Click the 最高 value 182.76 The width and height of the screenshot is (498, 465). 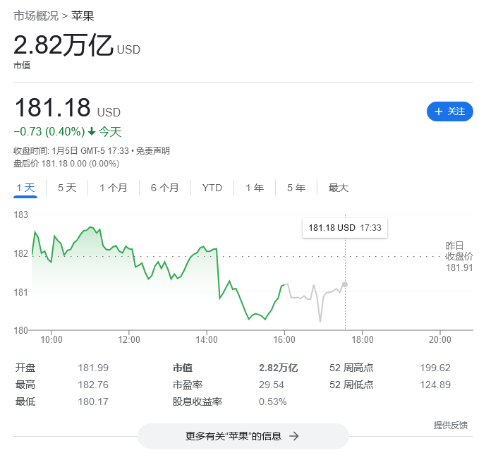pyautogui.click(x=93, y=385)
